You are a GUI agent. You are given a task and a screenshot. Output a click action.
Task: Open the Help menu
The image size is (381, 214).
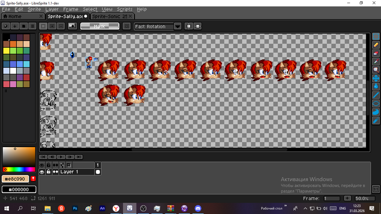pos(142,9)
